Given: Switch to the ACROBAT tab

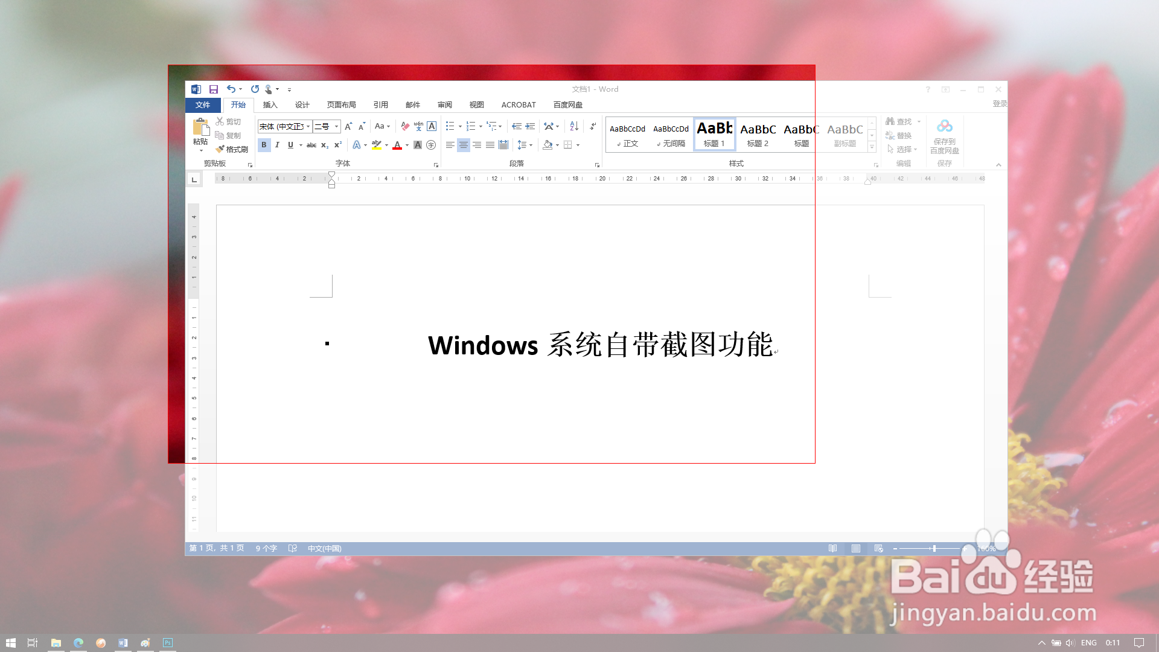Looking at the screenshot, I should click(519, 105).
